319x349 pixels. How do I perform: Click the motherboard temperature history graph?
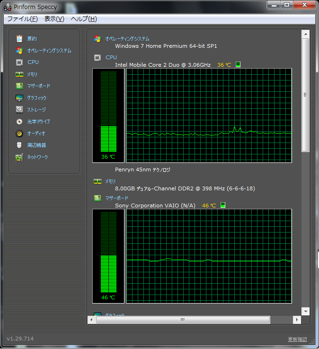(x=209, y=256)
